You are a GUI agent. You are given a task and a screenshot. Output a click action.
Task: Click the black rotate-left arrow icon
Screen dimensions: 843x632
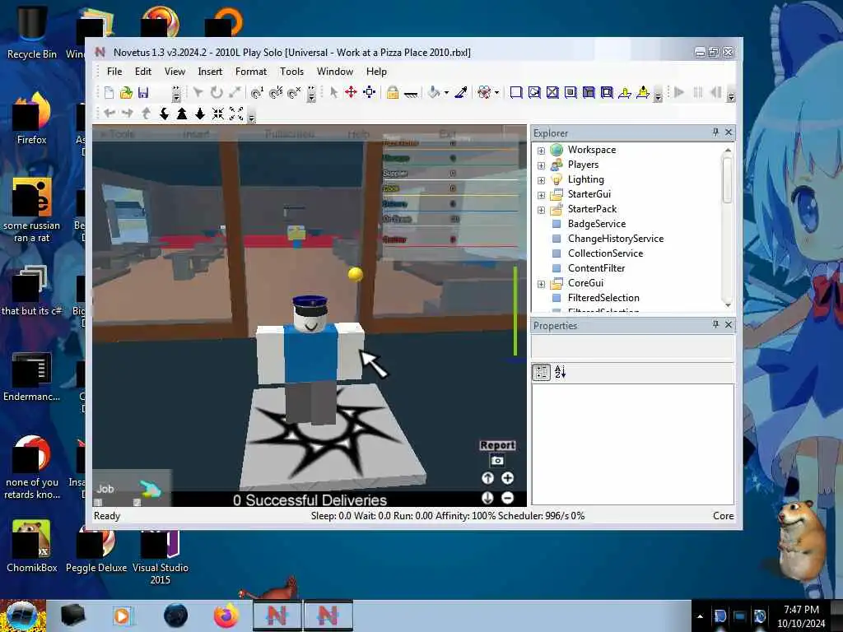(x=164, y=114)
